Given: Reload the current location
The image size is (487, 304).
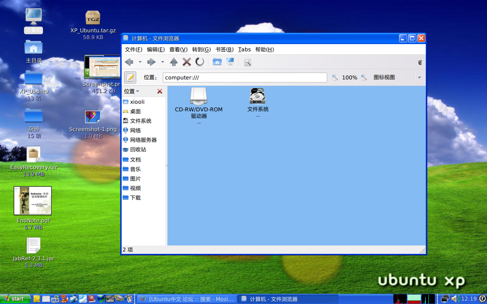Looking at the screenshot, I should click(200, 62).
